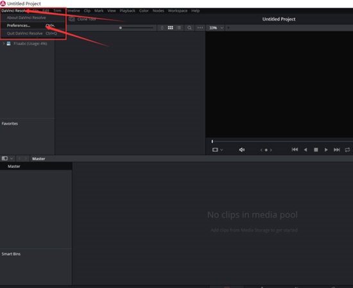Click the play forward button

326,149
